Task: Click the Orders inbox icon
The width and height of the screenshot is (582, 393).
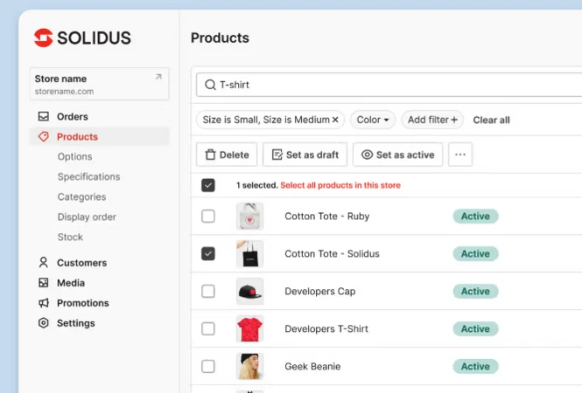Action: pyautogui.click(x=44, y=116)
